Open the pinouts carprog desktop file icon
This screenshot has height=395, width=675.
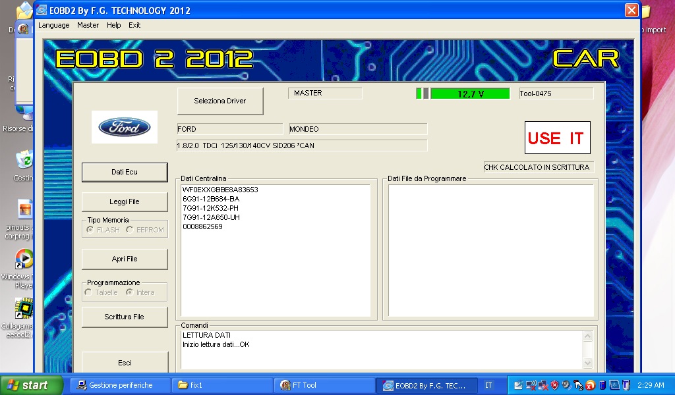coord(24,209)
